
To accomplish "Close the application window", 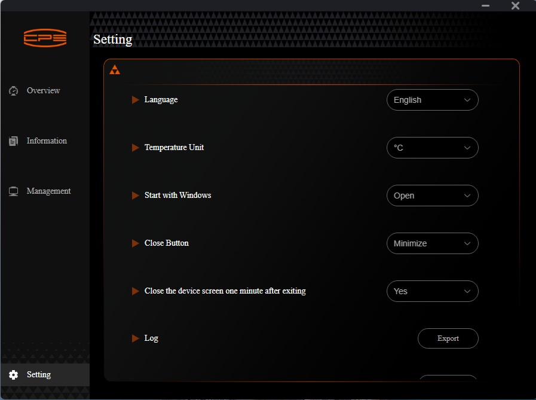I will pos(516,5).
